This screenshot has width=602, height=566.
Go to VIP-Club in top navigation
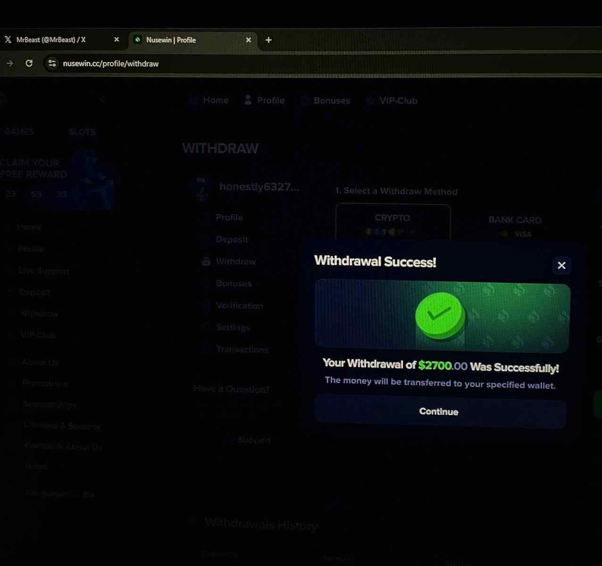[392, 100]
